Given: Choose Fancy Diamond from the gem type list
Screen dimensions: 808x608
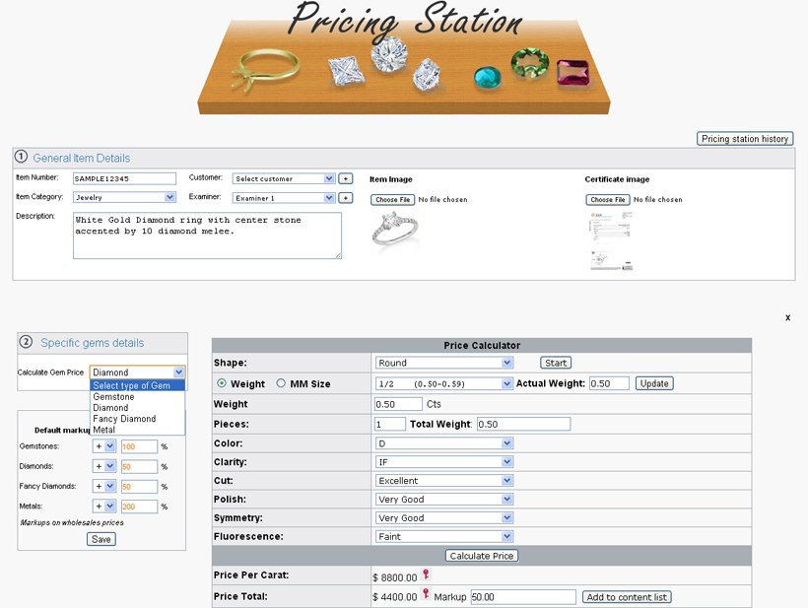Looking at the screenshot, I should [124, 419].
